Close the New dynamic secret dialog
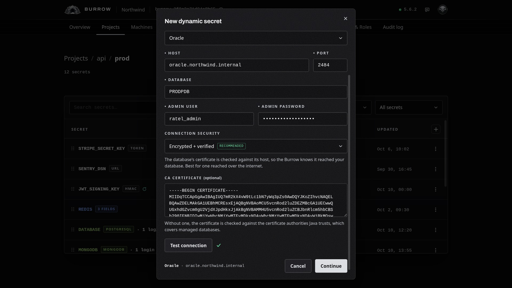Image resolution: width=512 pixels, height=288 pixels. click(346, 18)
